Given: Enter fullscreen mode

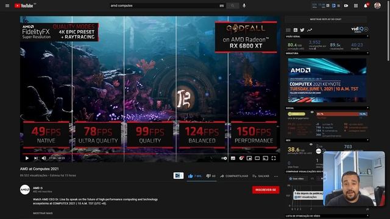Looking at the screenshot, I should click(x=274, y=158).
